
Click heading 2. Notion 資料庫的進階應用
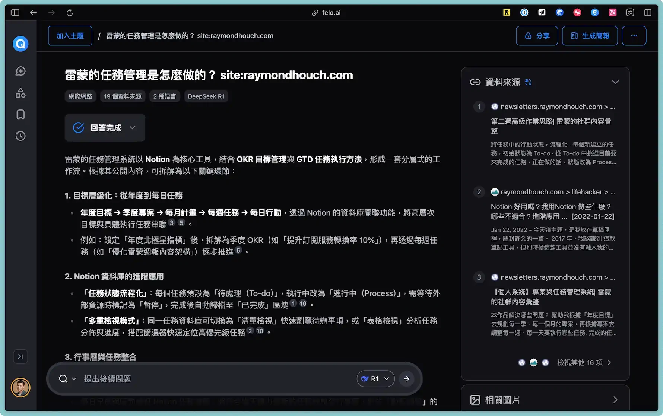click(114, 276)
